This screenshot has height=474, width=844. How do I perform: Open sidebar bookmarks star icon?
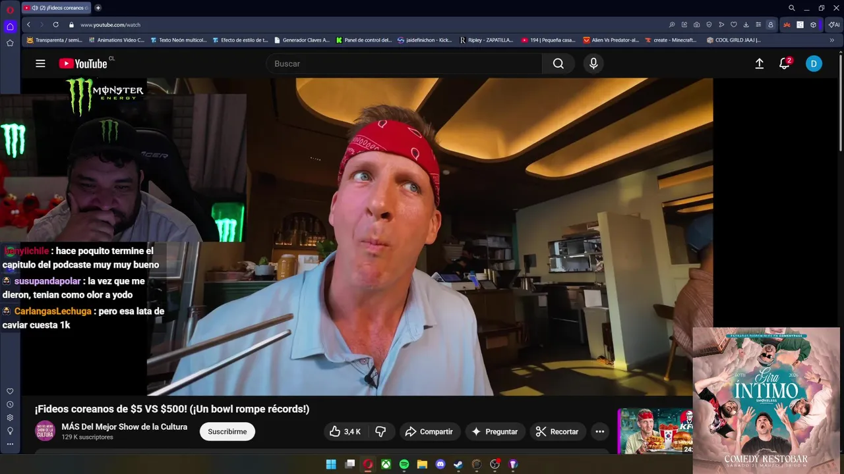point(10,43)
